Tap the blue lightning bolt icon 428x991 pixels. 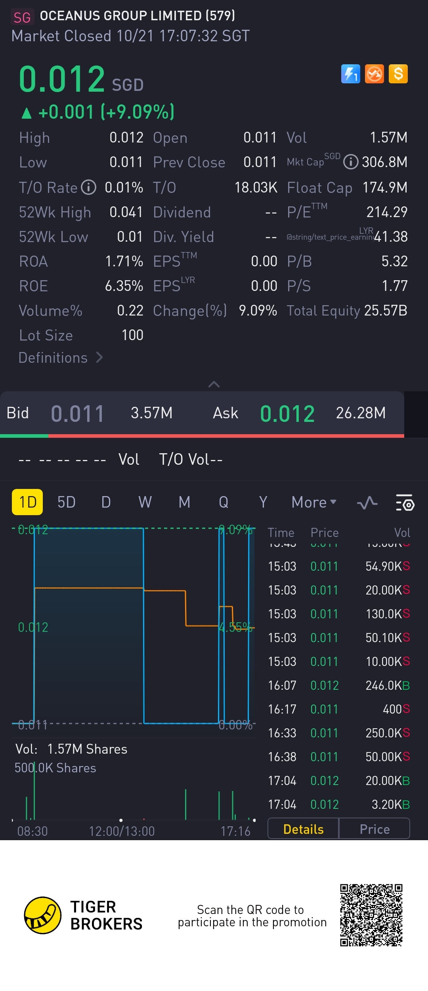351,74
